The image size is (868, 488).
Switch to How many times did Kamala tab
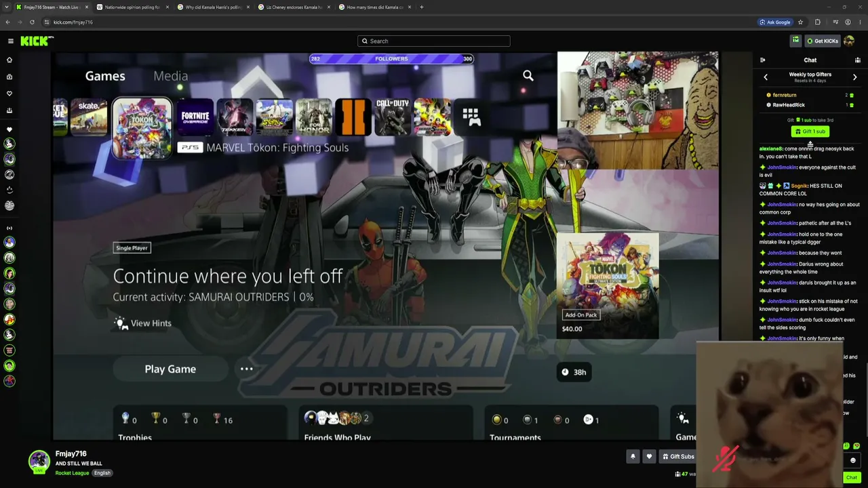374,7
